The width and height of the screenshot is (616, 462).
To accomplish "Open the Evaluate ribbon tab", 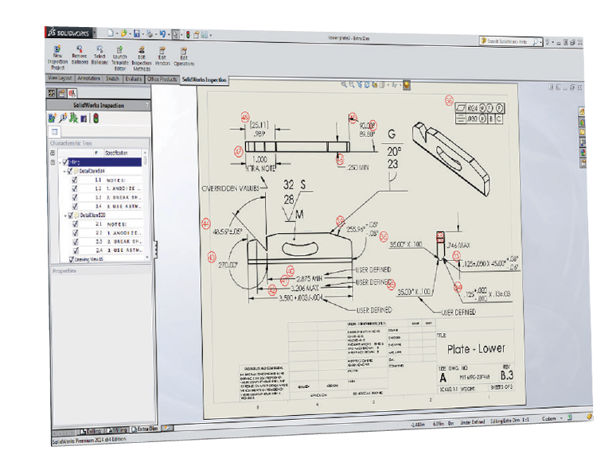I will (x=133, y=80).
